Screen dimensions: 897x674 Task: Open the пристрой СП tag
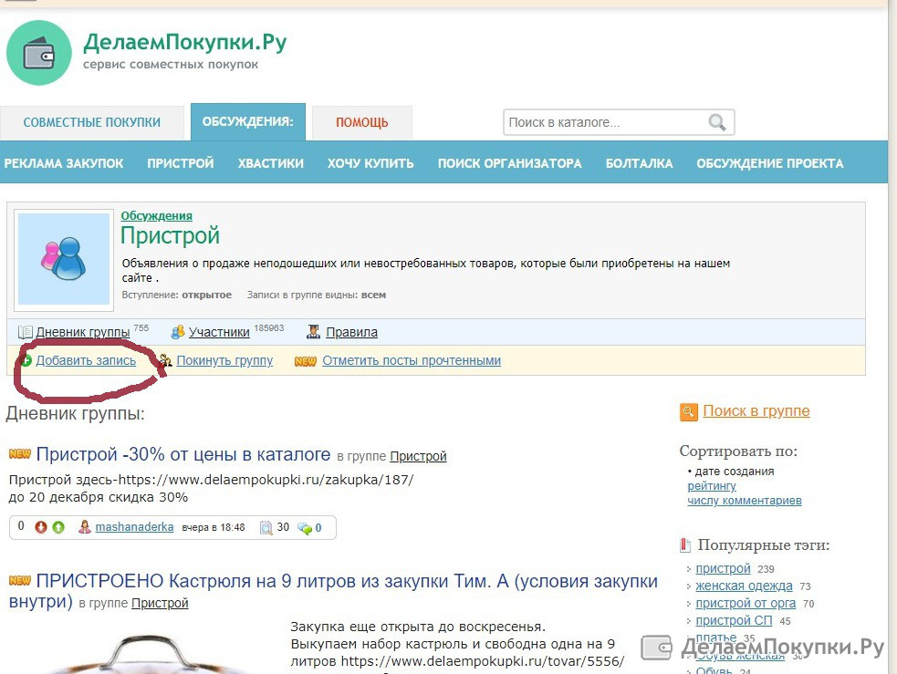point(734,621)
